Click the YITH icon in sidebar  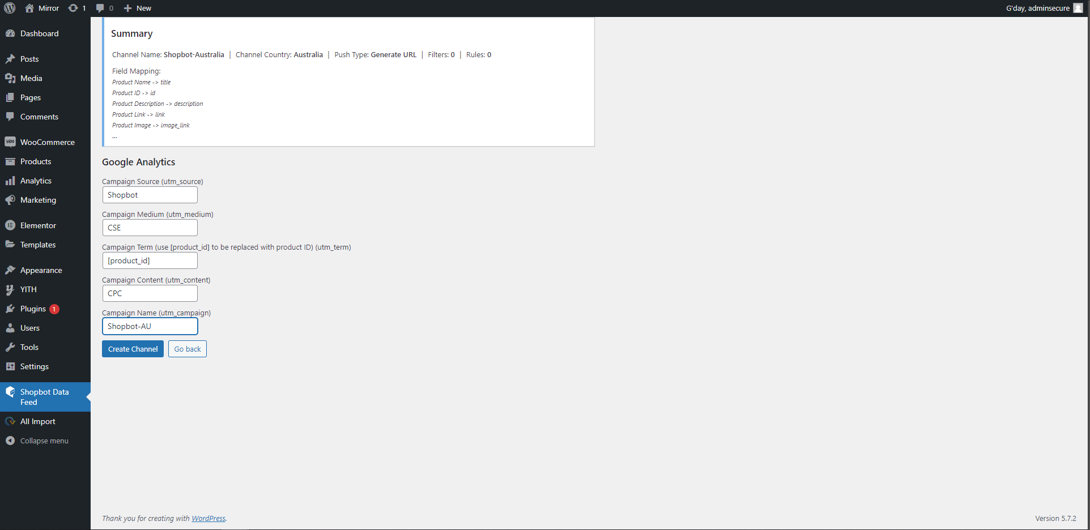[x=10, y=289]
